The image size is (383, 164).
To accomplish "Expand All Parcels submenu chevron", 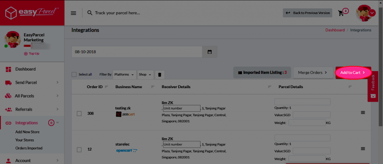I will (57, 96).
